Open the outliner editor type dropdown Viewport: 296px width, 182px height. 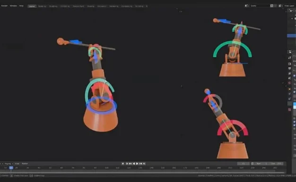point(291,11)
